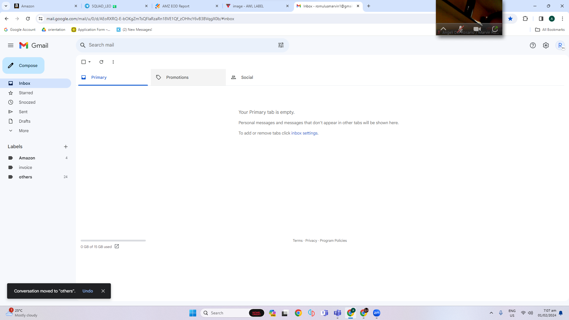
Task: Tick the select-all checkbox
Action: [84, 62]
